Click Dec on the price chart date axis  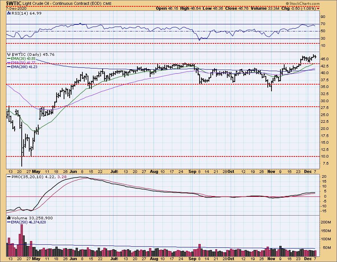click(x=308, y=171)
